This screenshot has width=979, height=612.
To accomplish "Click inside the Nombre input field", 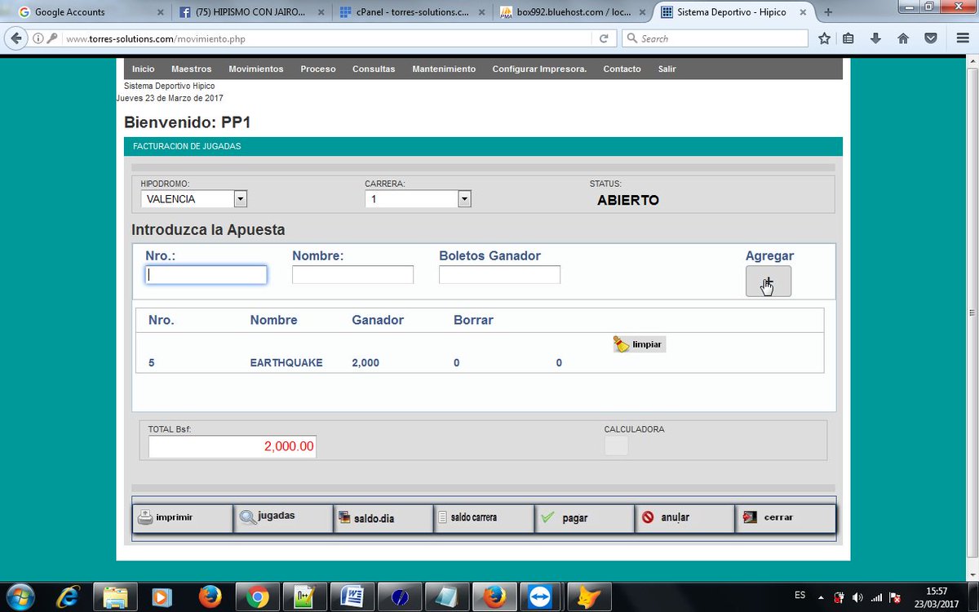I will pyautogui.click(x=352, y=274).
